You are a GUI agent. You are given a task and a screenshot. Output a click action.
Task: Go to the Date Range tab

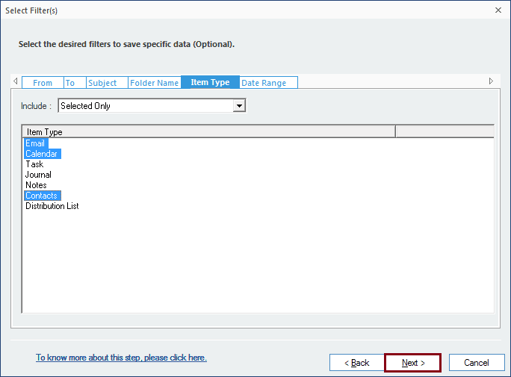coord(264,83)
